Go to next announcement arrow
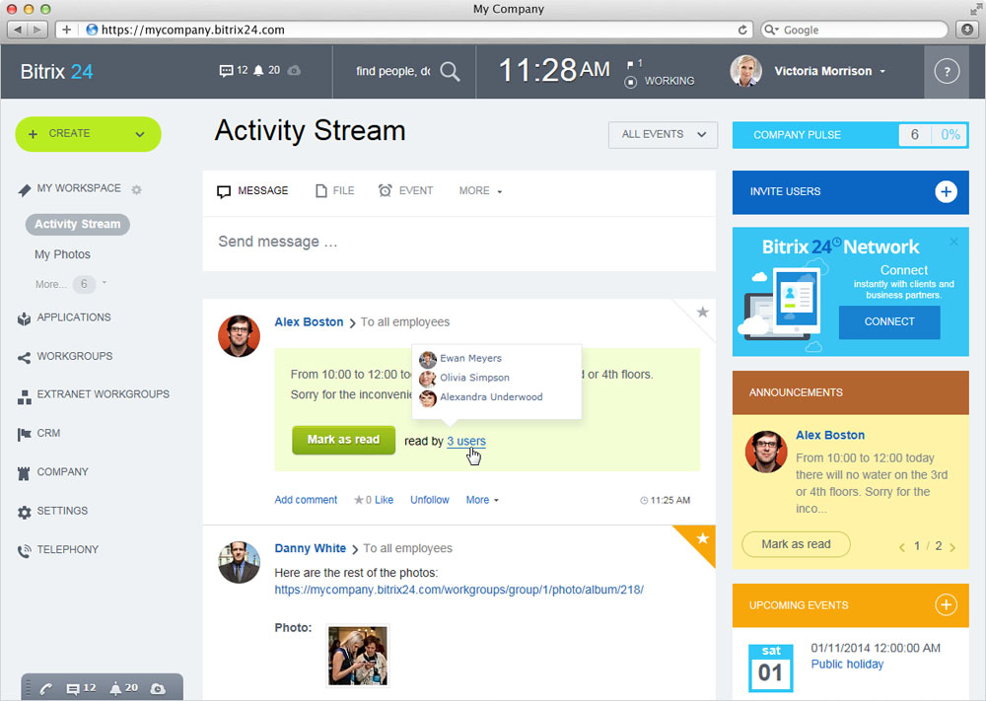 pyautogui.click(x=952, y=547)
